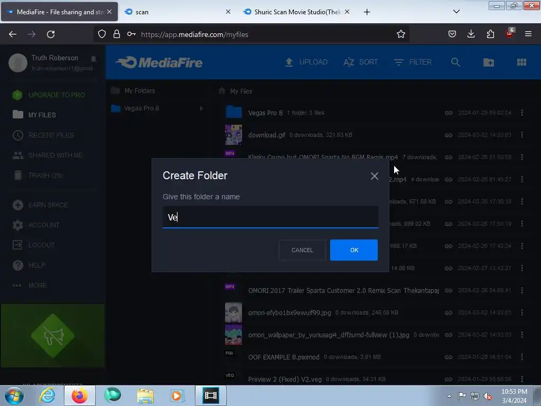
Task: Open Shared With Me in sidebar
Action: (48, 155)
